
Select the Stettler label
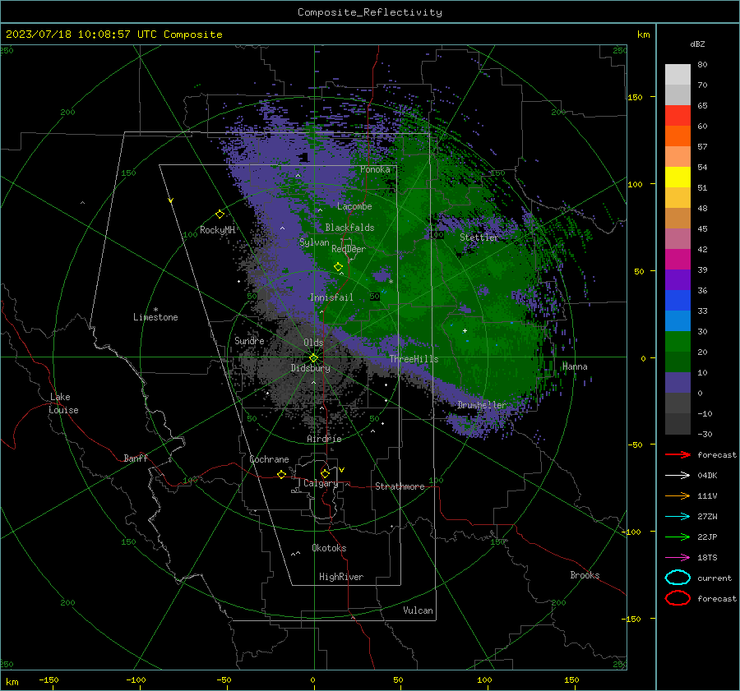[479, 237]
